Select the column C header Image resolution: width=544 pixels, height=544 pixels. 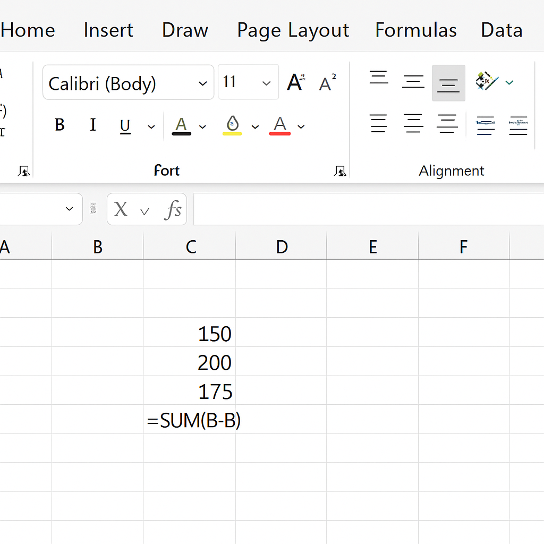coord(190,246)
